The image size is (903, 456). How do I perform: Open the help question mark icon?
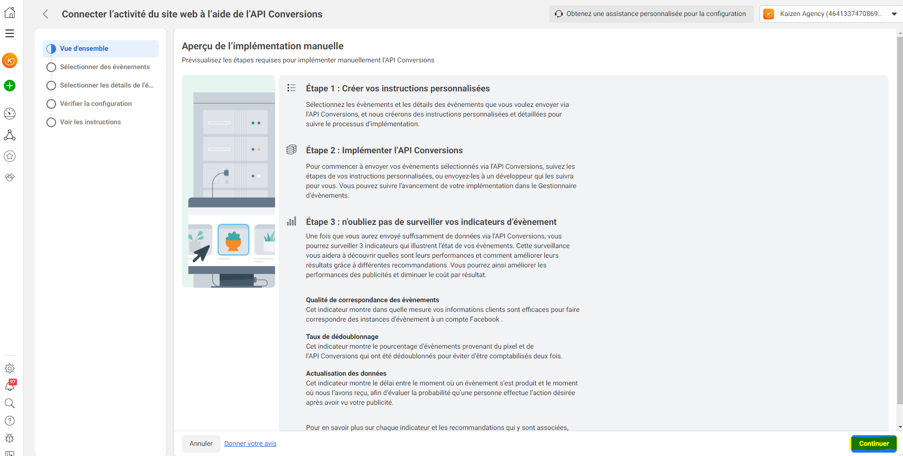(10, 421)
